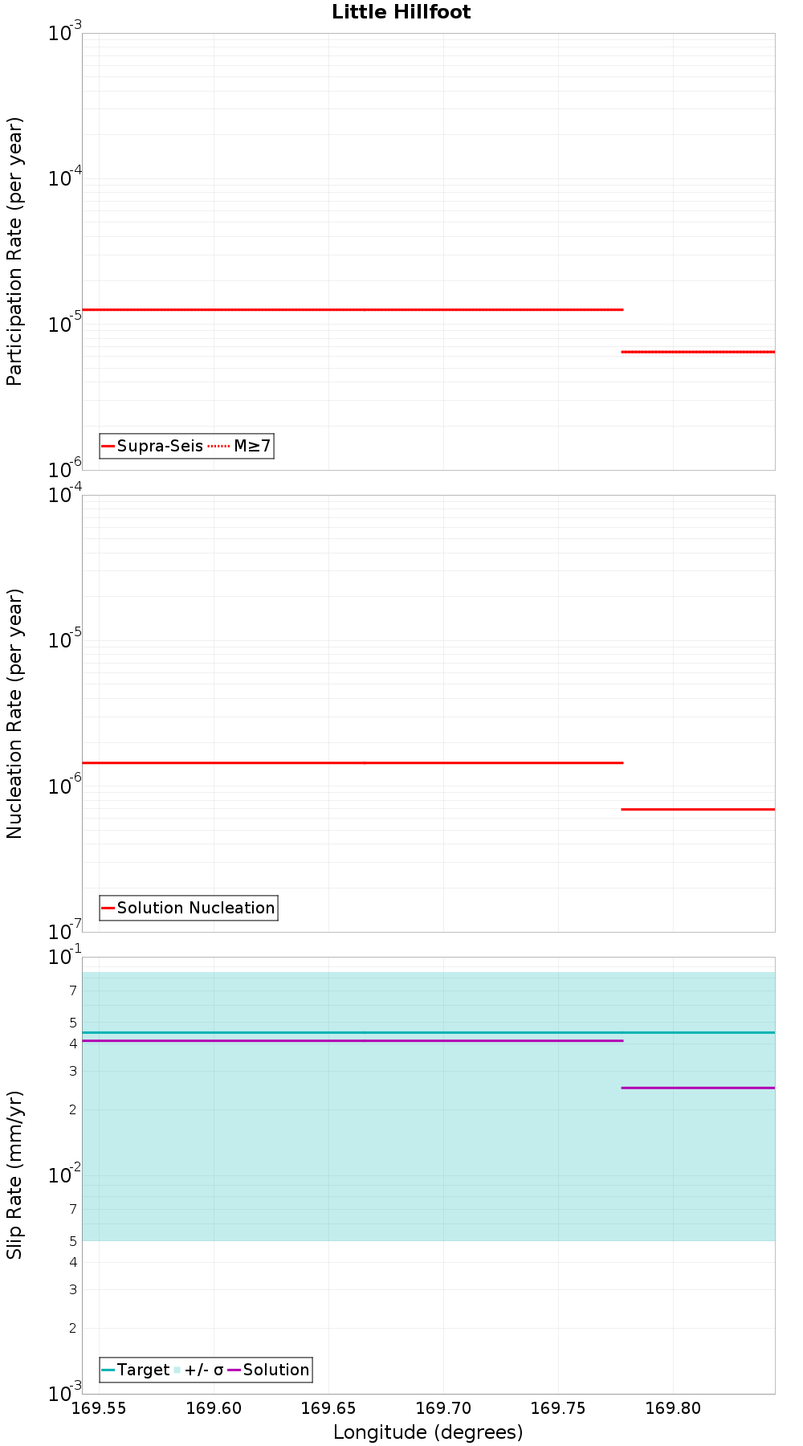Click the Supra-Seis legend entry
Screen dimensions: 803x1446
coord(153,446)
